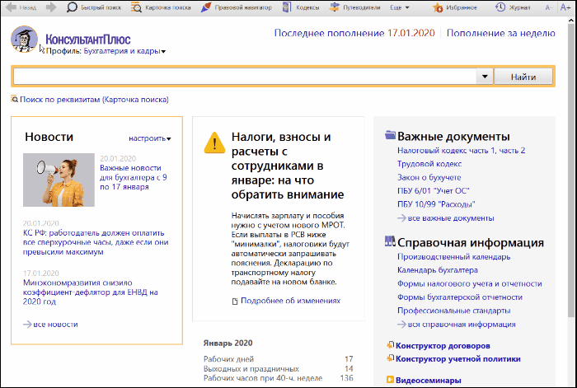The image size is (577, 388).
Task: Open Последнее пополнение 17.01.2020 link
Action: [354, 33]
